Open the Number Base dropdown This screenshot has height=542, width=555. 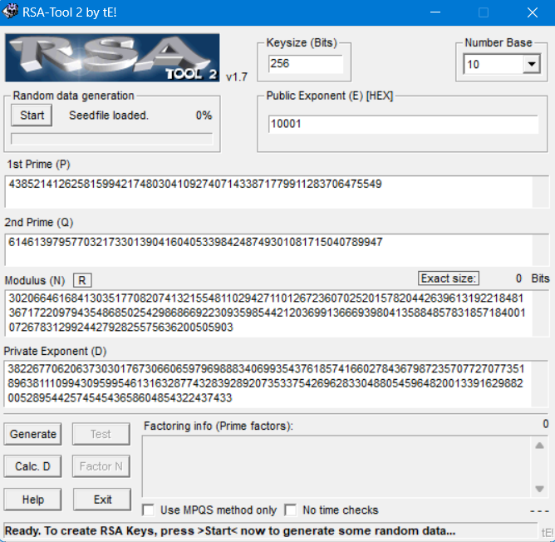click(x=531, y=65)
